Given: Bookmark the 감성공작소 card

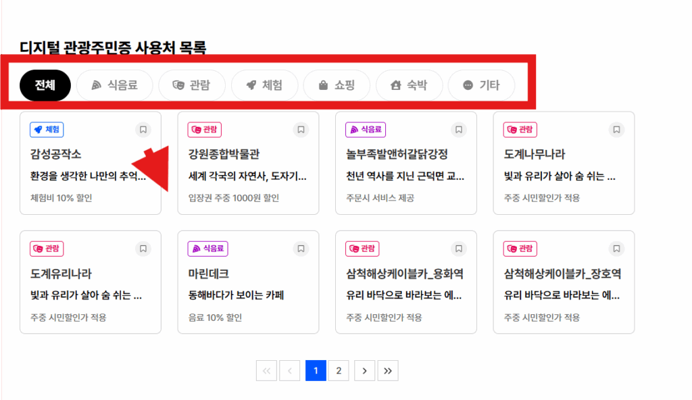Looking at the screenshot, I should point(143,130).
